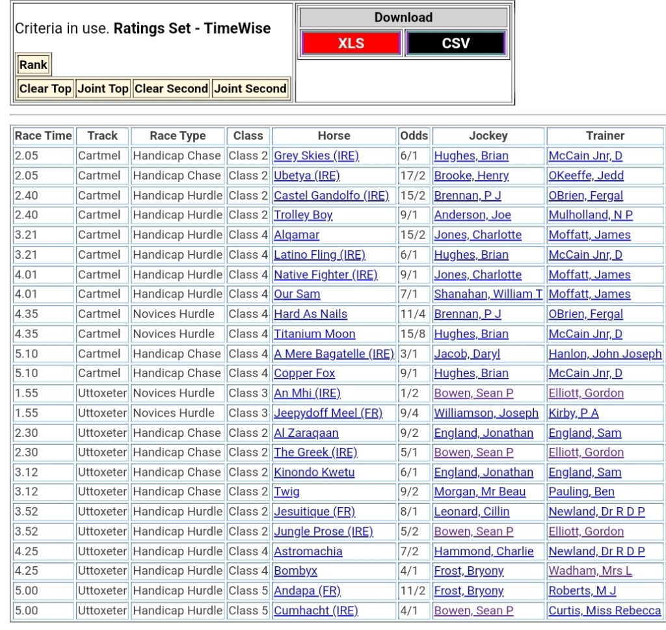Apply the Joint Second filter

tap(250, 88)
